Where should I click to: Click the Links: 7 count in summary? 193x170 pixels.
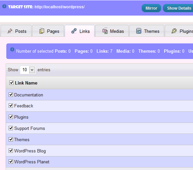(104, 51)
